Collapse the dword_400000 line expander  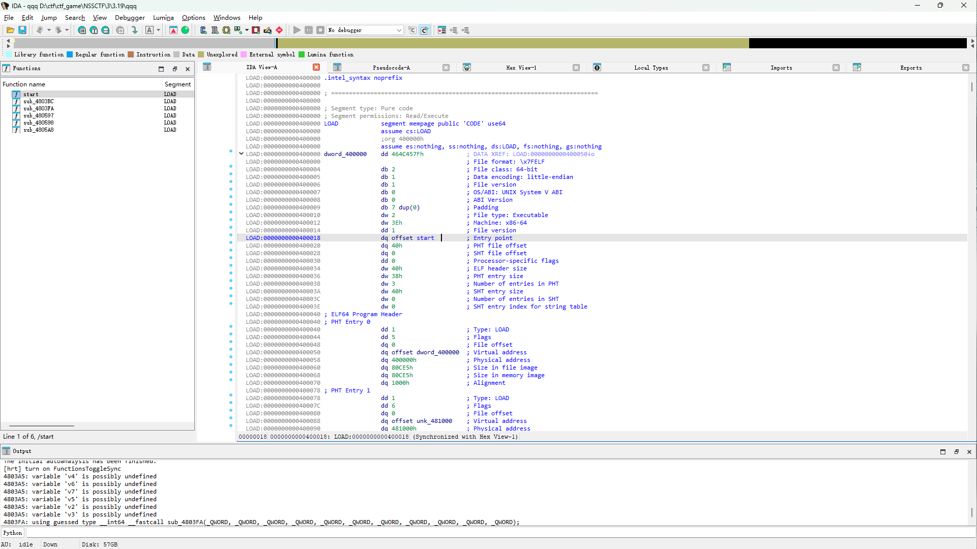(242, 154)
